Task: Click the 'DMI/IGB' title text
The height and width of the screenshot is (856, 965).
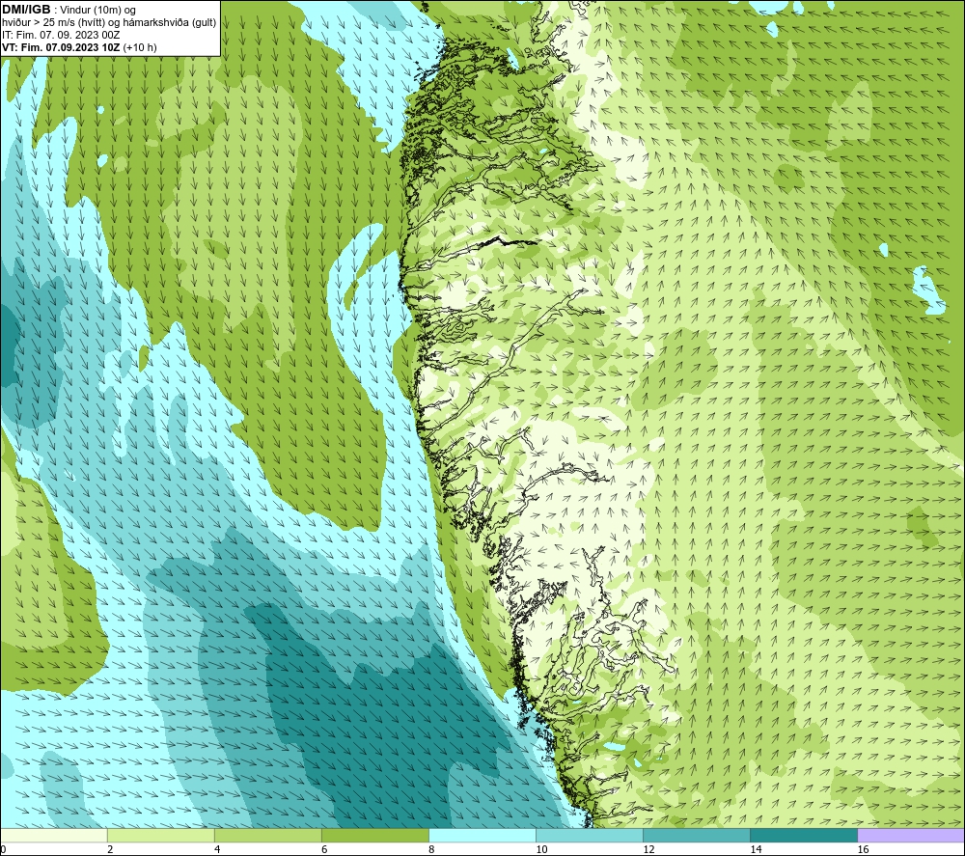Action: [26, 10]
